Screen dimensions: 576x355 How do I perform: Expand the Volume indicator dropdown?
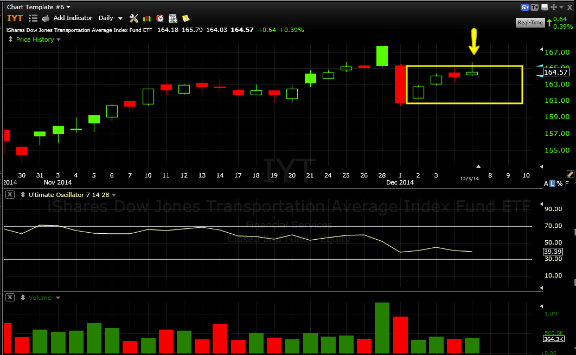click(57, 298)
